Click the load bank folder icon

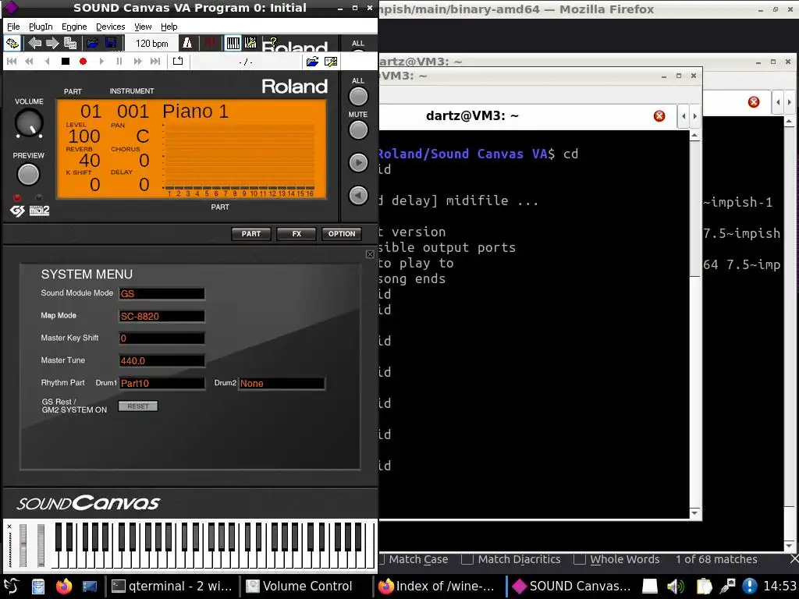click(x=92, y=44)
